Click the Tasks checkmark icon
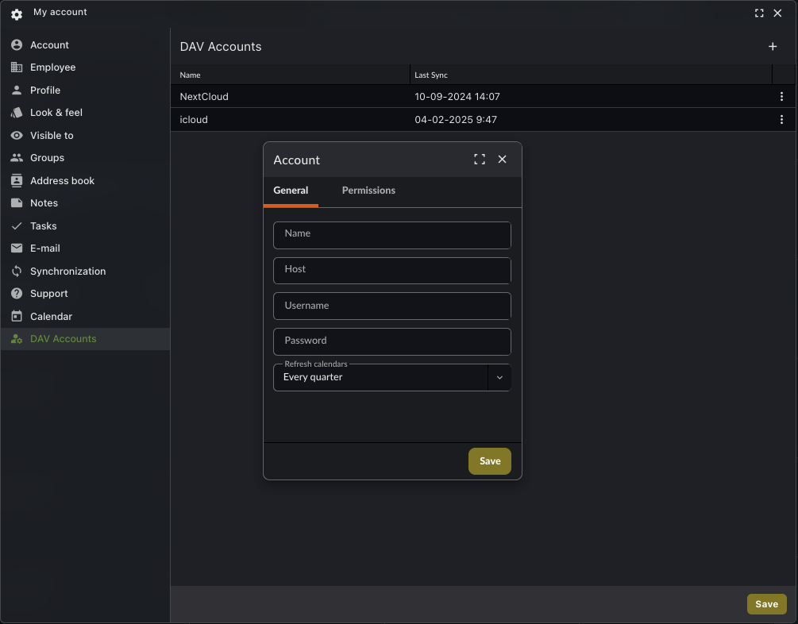798x624 pixels. [17, 226]
